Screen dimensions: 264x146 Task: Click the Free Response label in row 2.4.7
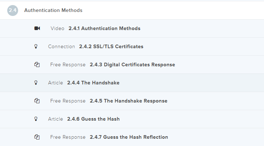68,137
